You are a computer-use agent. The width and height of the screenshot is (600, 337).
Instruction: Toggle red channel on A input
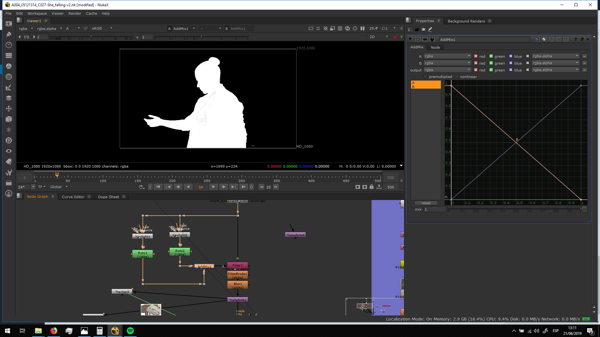[476, 56]
